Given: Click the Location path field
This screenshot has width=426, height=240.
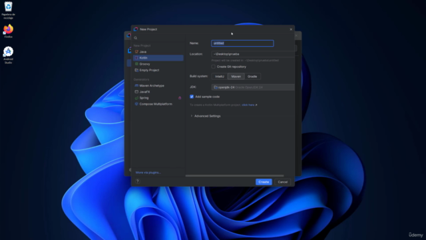Looking at the screenshot, I should [253, 54].
